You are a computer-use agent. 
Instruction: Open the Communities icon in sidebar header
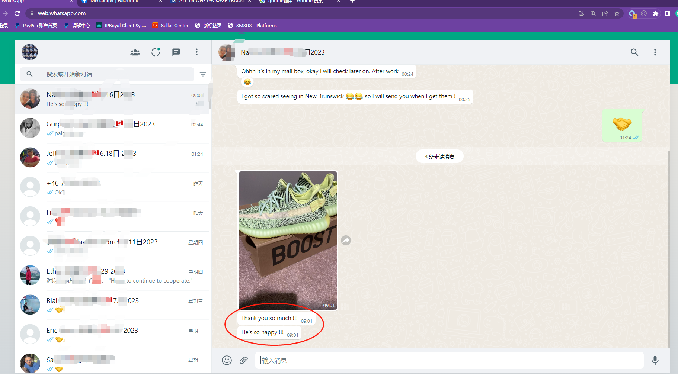[135, 52]
